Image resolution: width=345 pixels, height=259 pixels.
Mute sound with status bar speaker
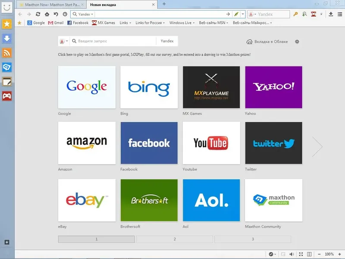[292, 254]
